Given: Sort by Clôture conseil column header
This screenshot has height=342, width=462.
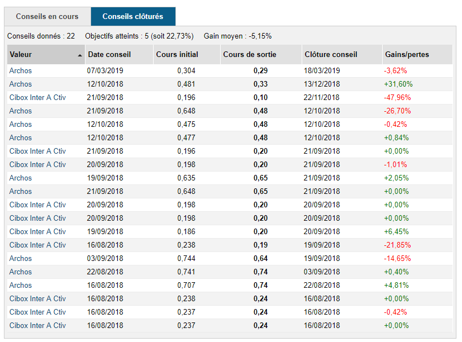Looking at the screenshot, I should point(331,55).
